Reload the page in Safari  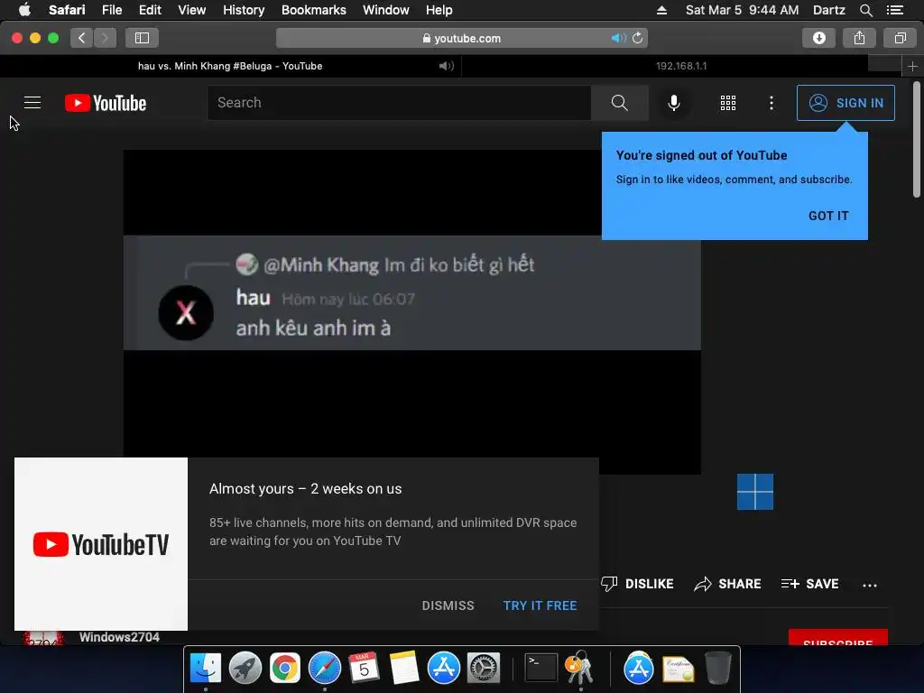coord(638,38)
